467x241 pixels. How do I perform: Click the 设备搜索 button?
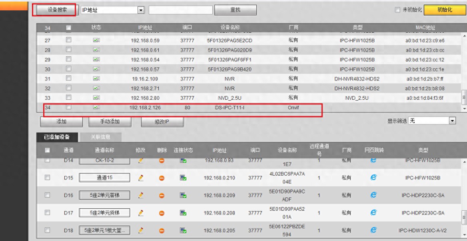[55, 10]
